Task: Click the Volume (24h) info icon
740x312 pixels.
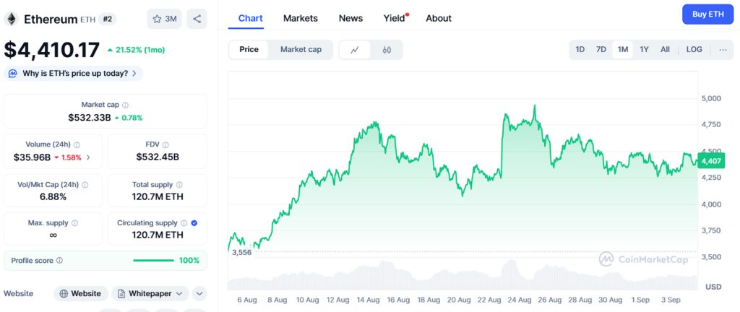Action: 77,144
